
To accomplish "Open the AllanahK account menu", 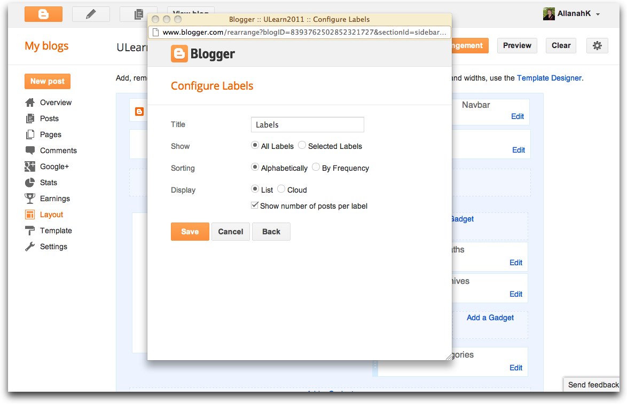I will pos(574,14).
